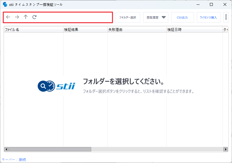Click the 検証日時 column header
Image resolution: width=232 pixels, height=163 pixels.
point(194,30)
